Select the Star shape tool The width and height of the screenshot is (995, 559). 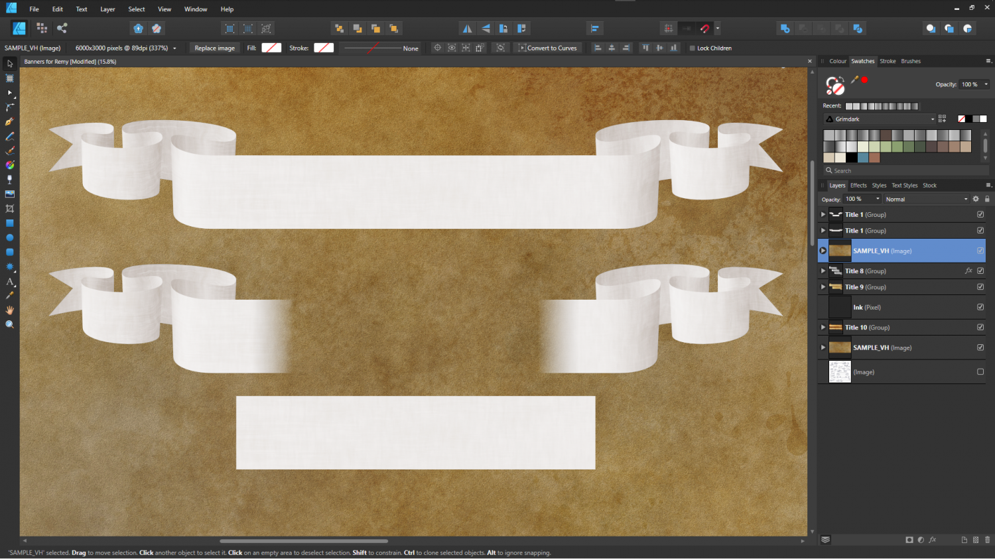coord(9,267)
